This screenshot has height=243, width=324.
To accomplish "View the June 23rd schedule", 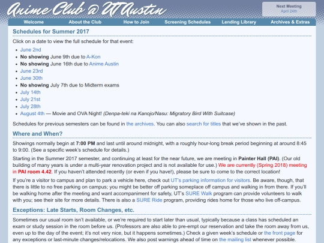I will pyautogui.click(x=31, y=71).
